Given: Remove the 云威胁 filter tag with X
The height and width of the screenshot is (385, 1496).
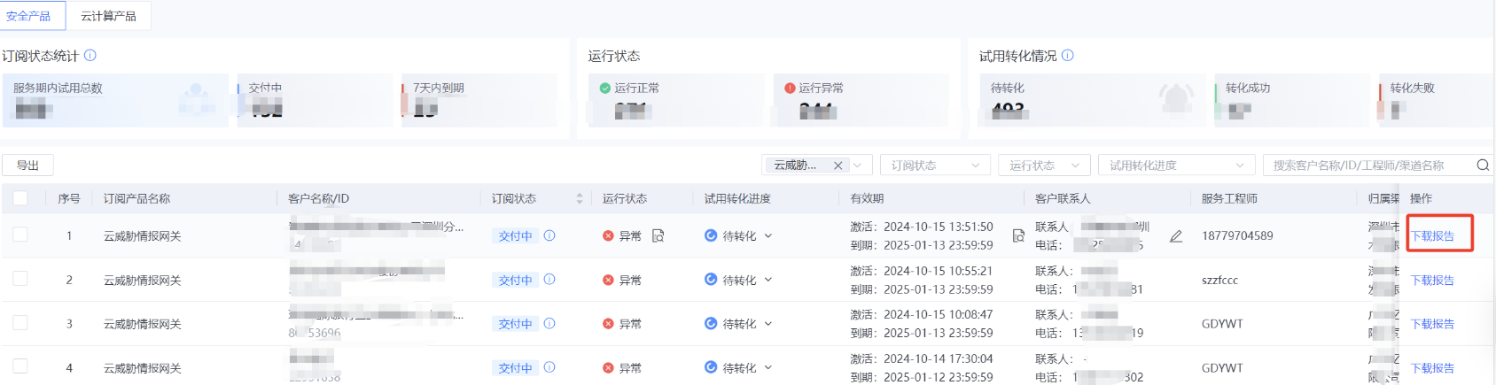Looking at the screenshot, I should tap(838, 166).
